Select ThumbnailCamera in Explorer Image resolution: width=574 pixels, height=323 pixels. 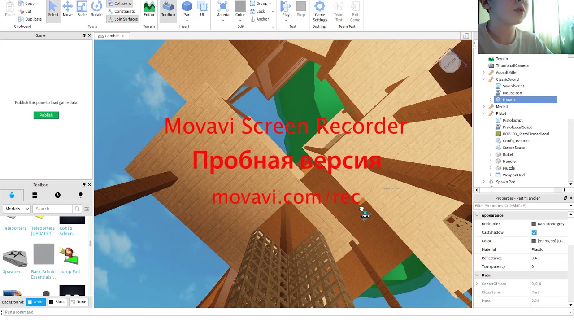click(x=512, y=65)
